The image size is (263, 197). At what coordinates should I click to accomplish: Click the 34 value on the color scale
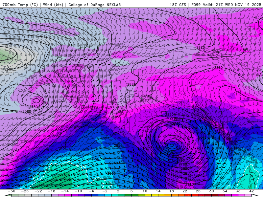coord(225,191)
